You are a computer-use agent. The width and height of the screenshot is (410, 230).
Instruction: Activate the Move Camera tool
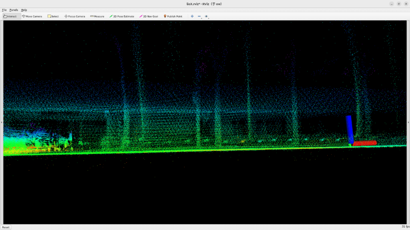click(32, 16)
